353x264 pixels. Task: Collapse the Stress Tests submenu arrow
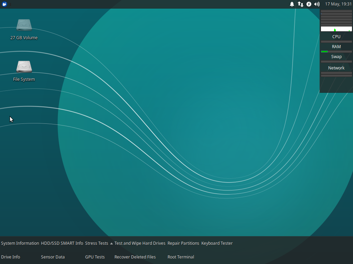111,243
